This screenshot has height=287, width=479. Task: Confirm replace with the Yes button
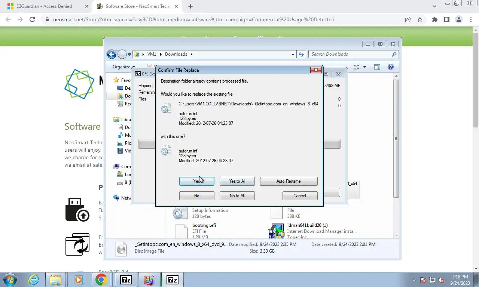[x=196, y=181]
